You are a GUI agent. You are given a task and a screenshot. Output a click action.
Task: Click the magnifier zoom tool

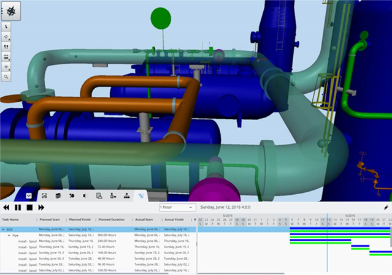point(6,77)
